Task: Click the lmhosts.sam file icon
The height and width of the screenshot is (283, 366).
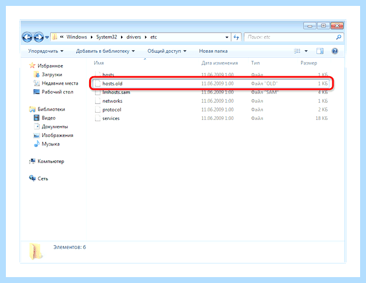Action: pos(97,93)
